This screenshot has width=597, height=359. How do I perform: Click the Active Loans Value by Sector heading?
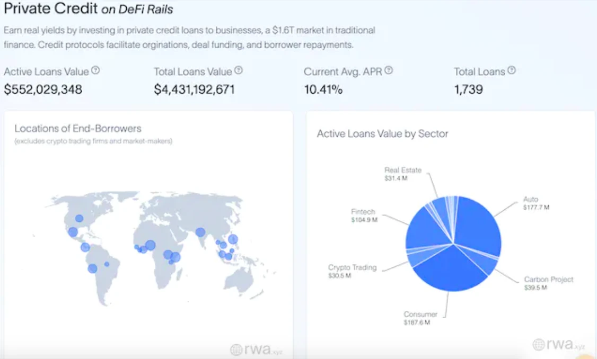[x=382, y=134]
